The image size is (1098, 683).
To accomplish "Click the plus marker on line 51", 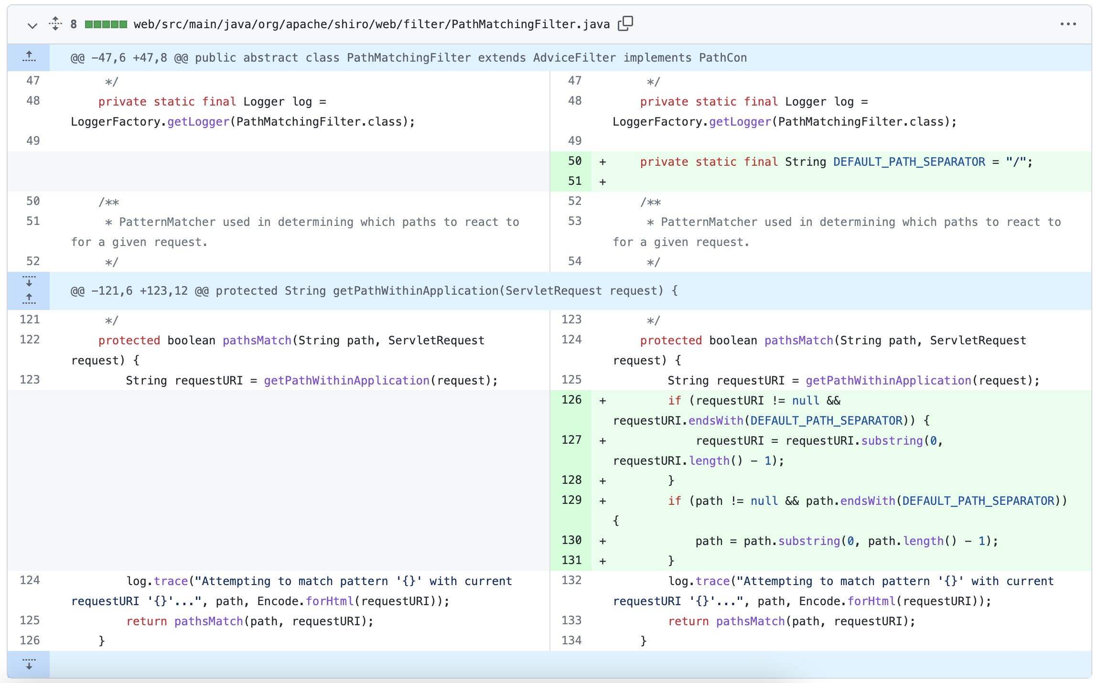I will click(603, 182).
